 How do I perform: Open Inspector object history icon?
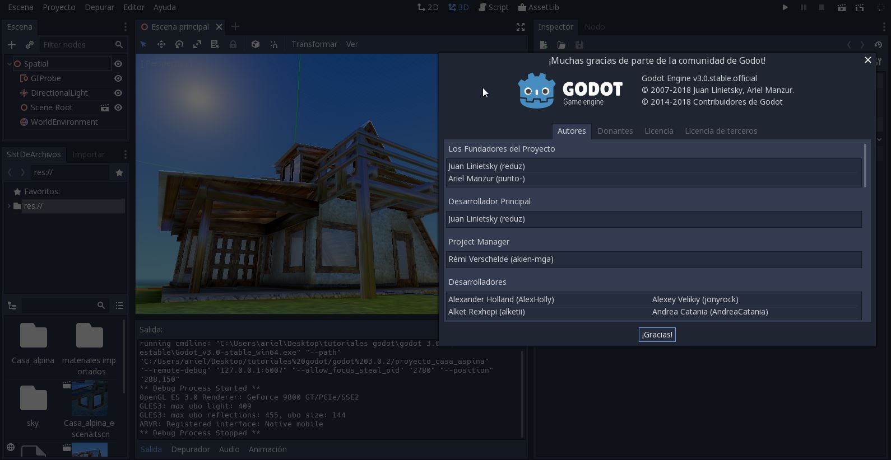click(878, 45)
